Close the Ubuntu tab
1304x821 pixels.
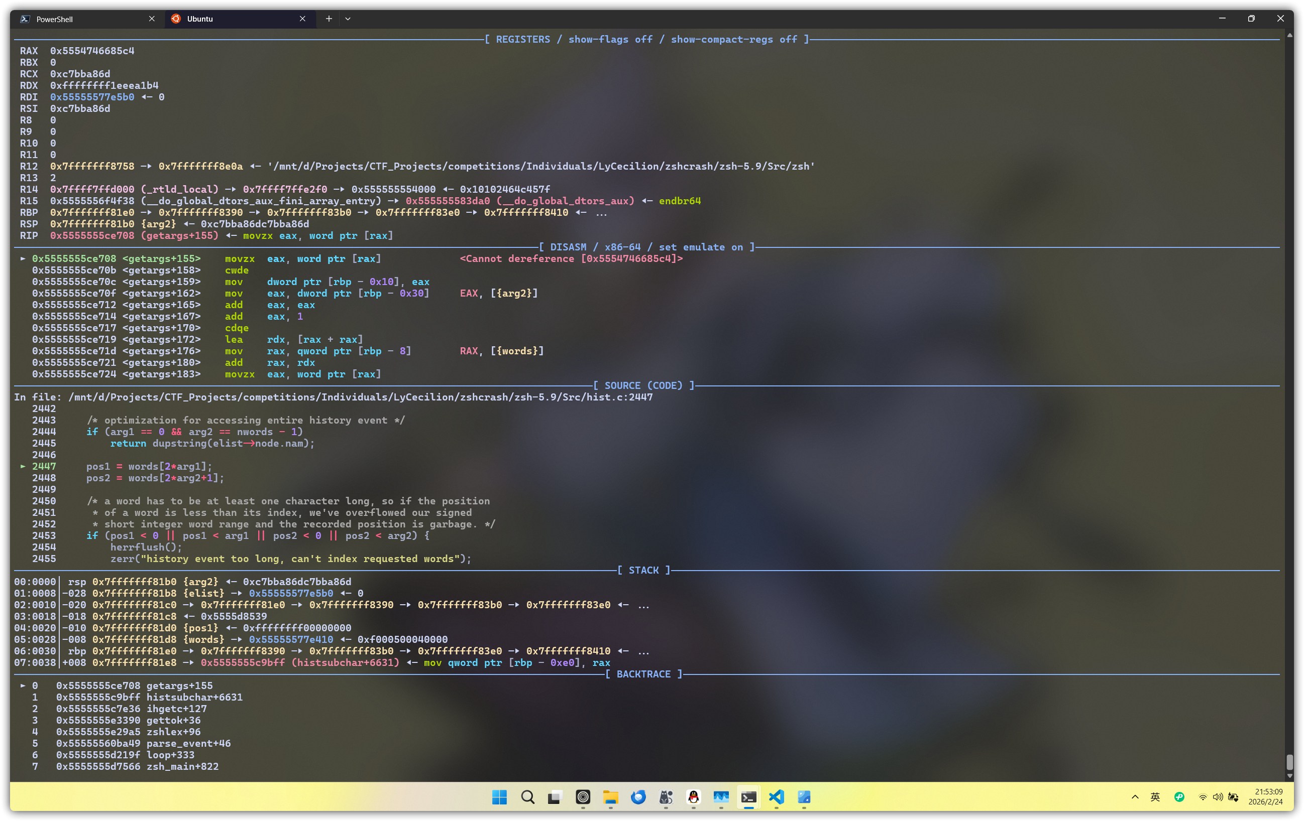point(302,19)
